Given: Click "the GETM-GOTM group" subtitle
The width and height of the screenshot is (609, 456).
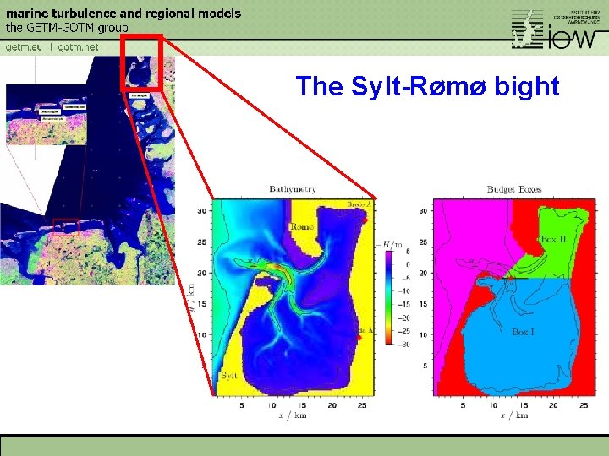Looking at the screenshot, I should click(67, 28).
